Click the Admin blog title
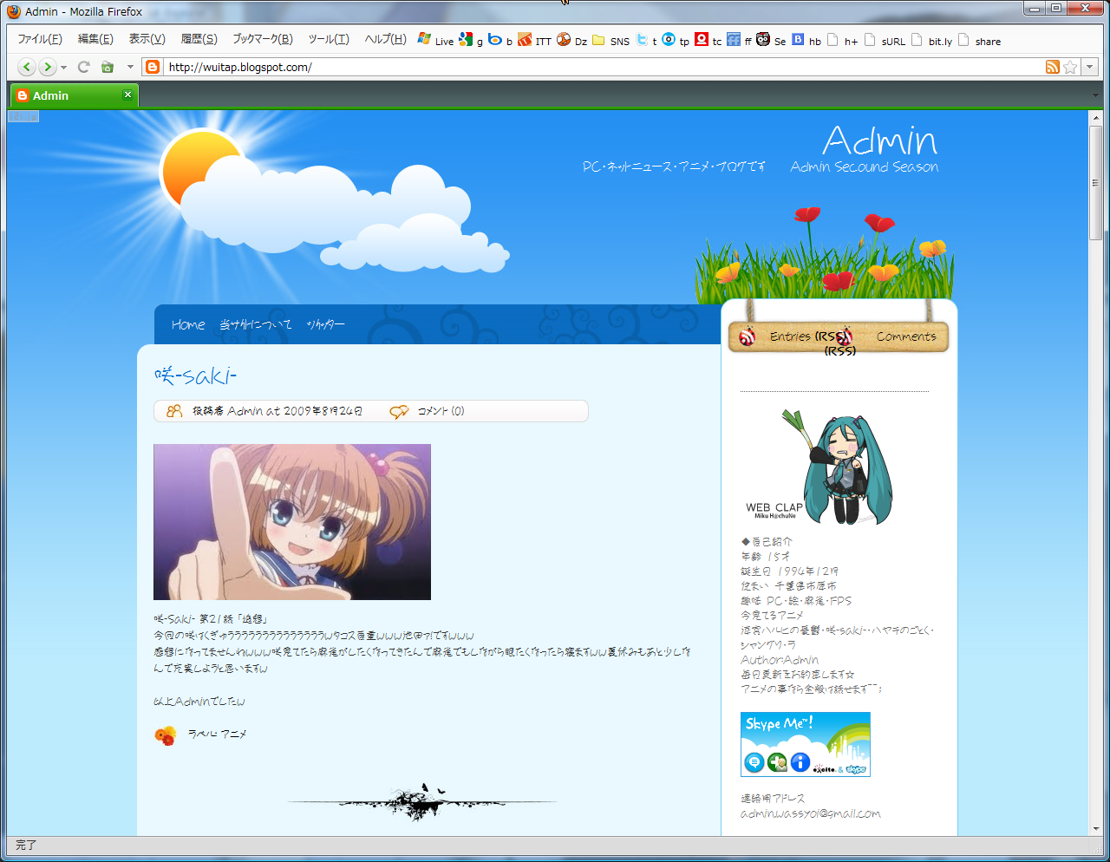Image resolution: width=1110 pixels, height=862 pixels. (880, 140)
